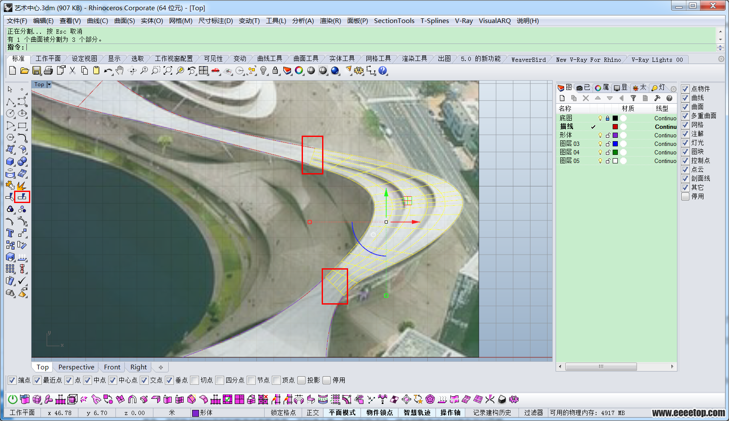
Task: Switch to the Front viewport tab
Action: pyautogui.click(x=112, y=367)
